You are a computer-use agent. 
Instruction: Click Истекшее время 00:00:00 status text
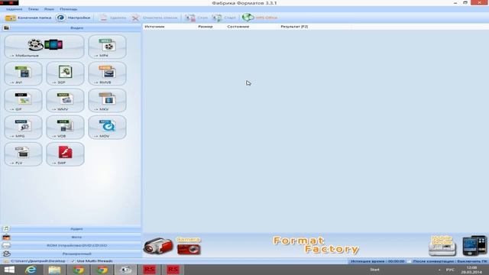point(377,261)
